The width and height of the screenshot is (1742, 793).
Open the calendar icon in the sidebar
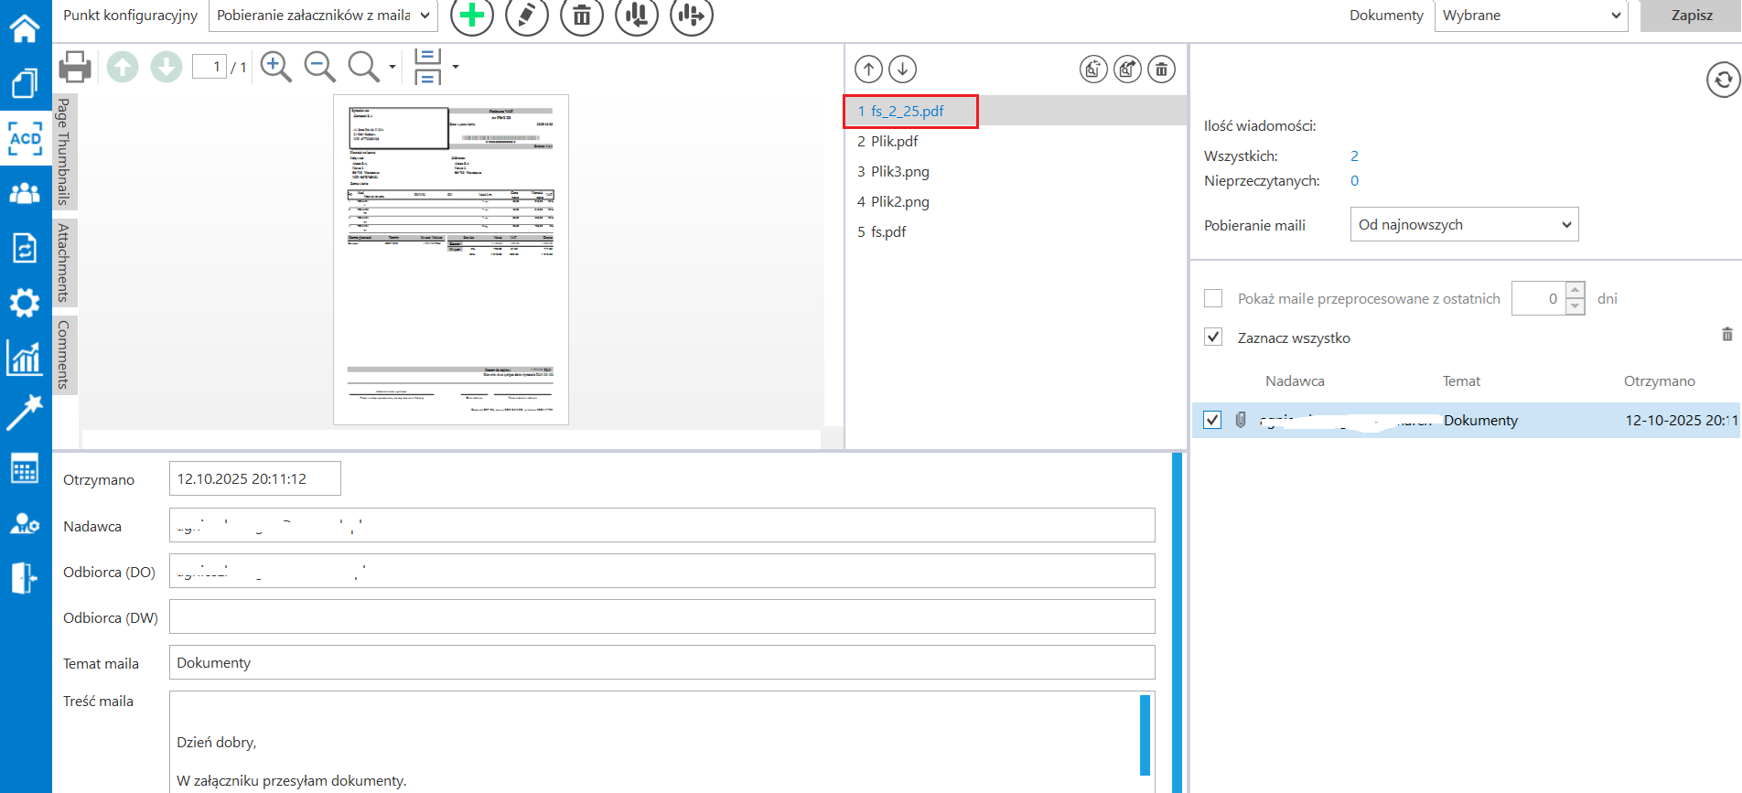click(25, 468)
